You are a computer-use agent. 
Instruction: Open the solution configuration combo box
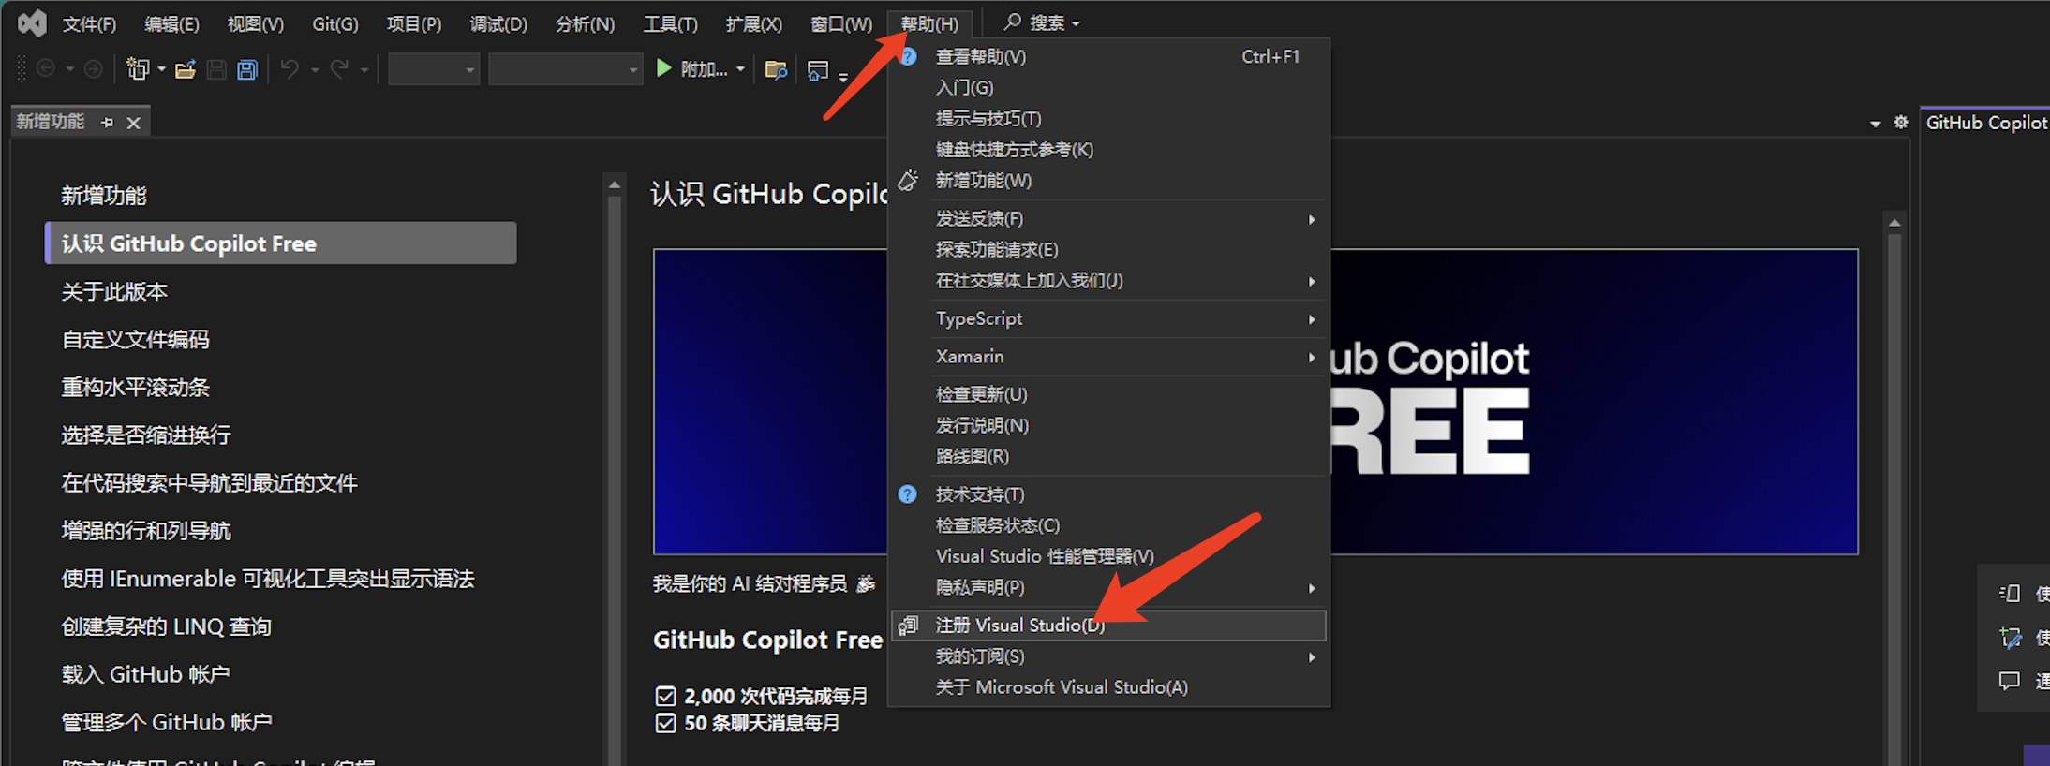pos(434,69)
